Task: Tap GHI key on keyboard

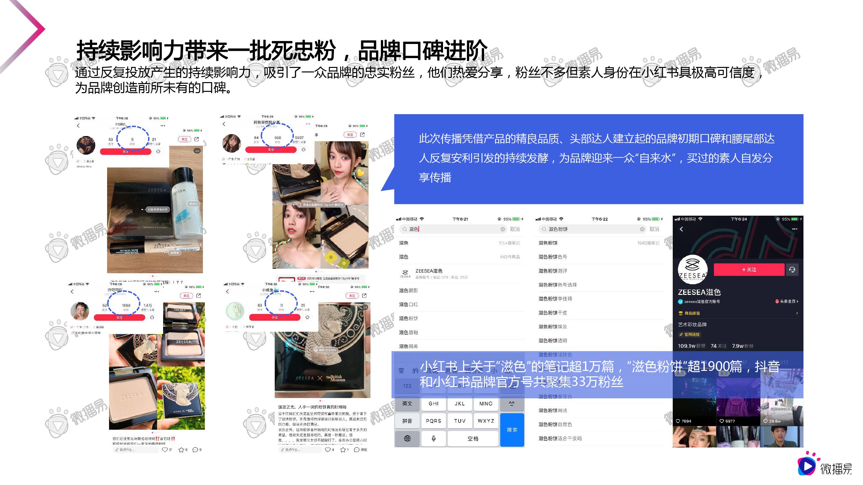Action: [x=434, y=404]
